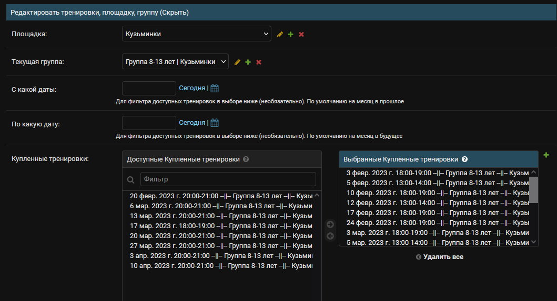This screenshot has width=557, height=301.
Task: Add new group with green plus icon
Action: pos(248,62)
